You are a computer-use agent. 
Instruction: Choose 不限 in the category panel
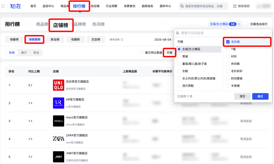tap(180, 42)
